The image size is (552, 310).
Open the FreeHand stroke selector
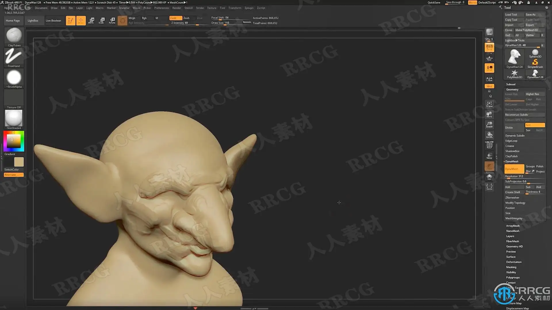(x=14, y=56)
